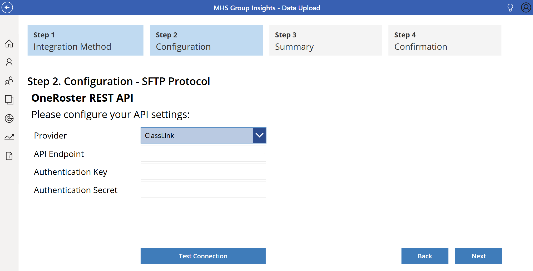Image resolution: width=533 pixels, height=271 pixels.
Task: Open the trend line chart sidebar icon
Action: pyautogui.click(x=9, y=137)
